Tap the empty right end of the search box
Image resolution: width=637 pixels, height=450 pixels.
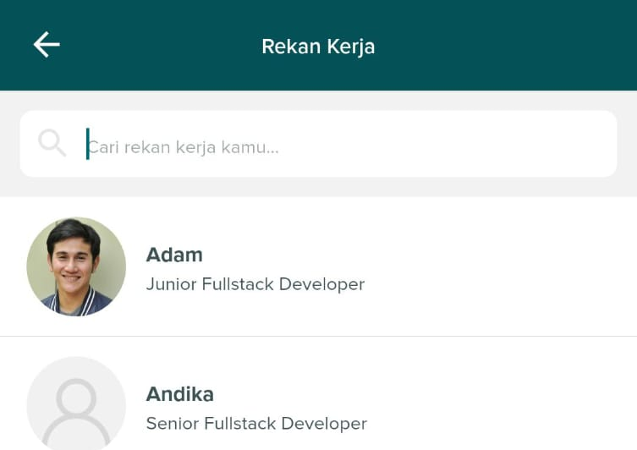click(575, 144)
